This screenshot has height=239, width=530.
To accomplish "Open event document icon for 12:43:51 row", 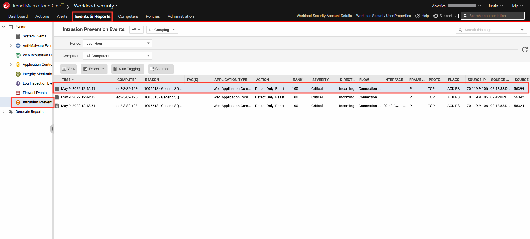I will 57,106.
